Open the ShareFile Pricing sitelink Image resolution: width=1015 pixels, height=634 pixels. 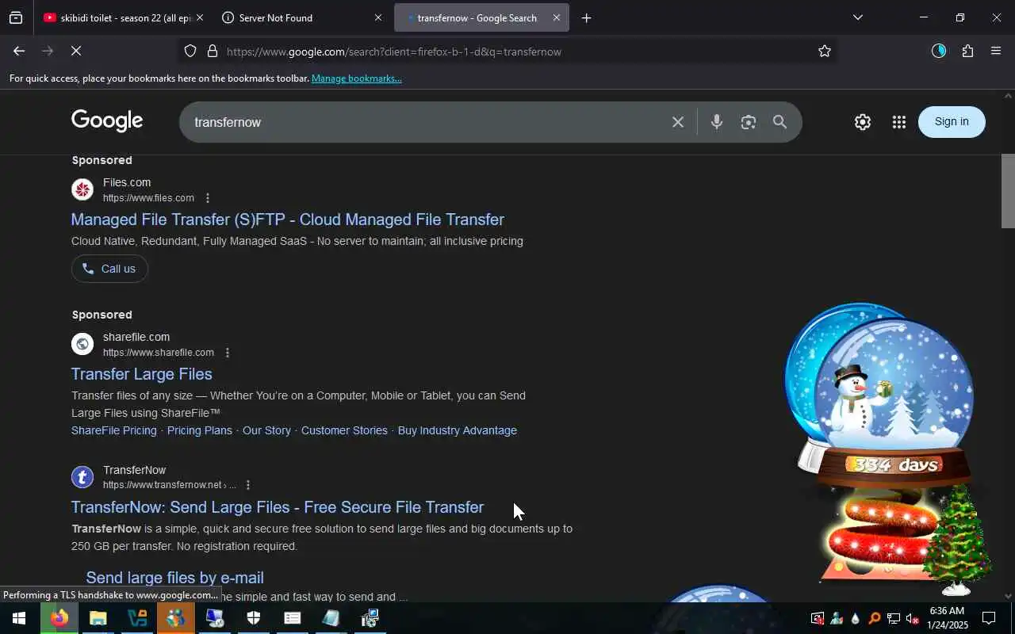pos(114,430)
